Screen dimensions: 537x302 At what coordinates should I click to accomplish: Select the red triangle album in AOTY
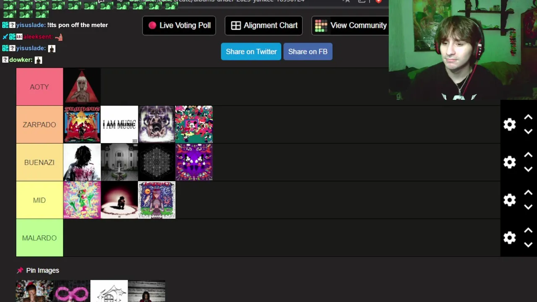pos(82,87)
